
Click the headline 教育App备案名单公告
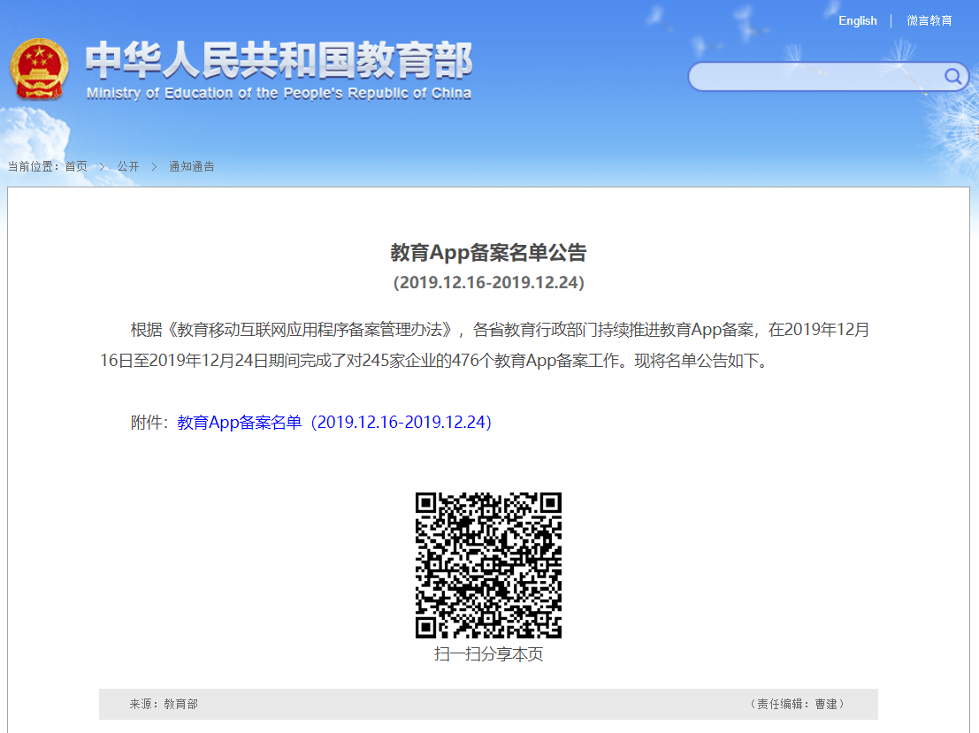click(x=488, y=253)
